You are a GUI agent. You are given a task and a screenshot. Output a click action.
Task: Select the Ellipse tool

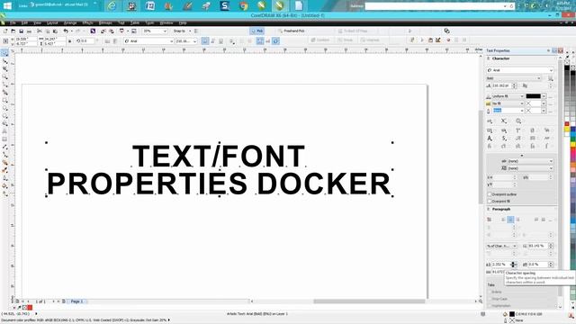click(x=4, y=108)
